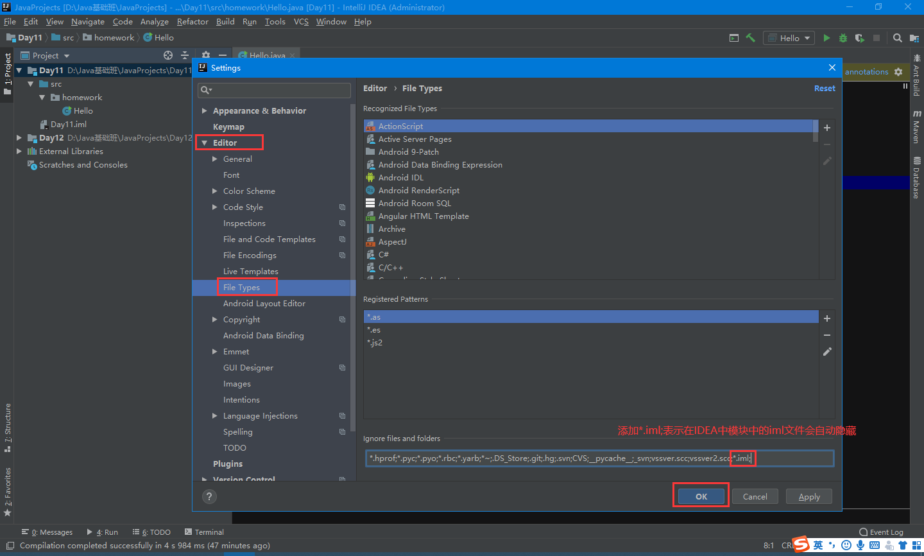Open the Database tool window

point(916,178)
